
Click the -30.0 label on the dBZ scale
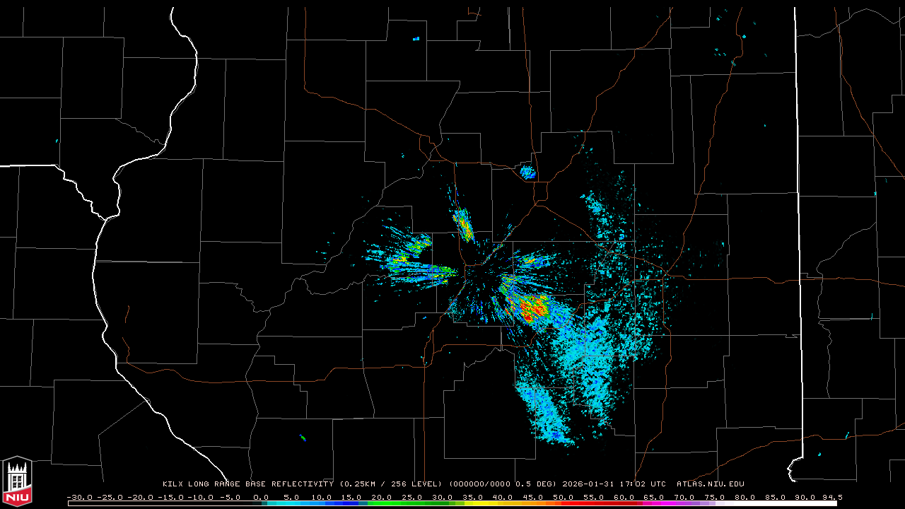78,497
